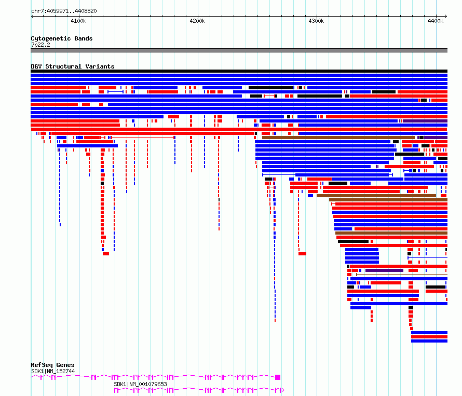
Task: Open the SDK1|NM_001079653 gene label
Action: pos(140,384)
